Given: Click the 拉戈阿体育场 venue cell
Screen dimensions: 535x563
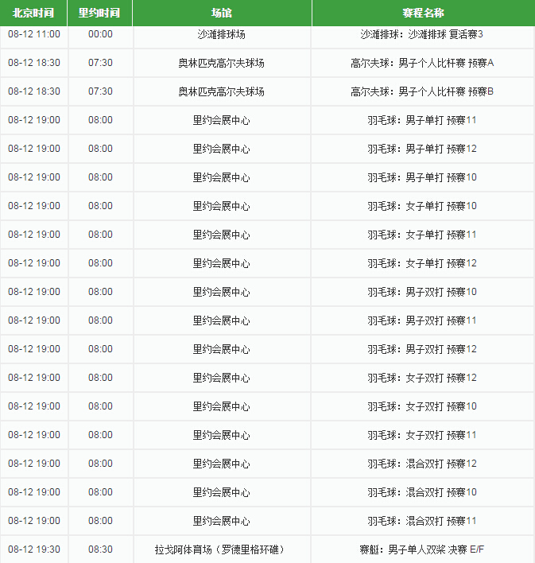Looking at the screenshot, I should point(222,549).
